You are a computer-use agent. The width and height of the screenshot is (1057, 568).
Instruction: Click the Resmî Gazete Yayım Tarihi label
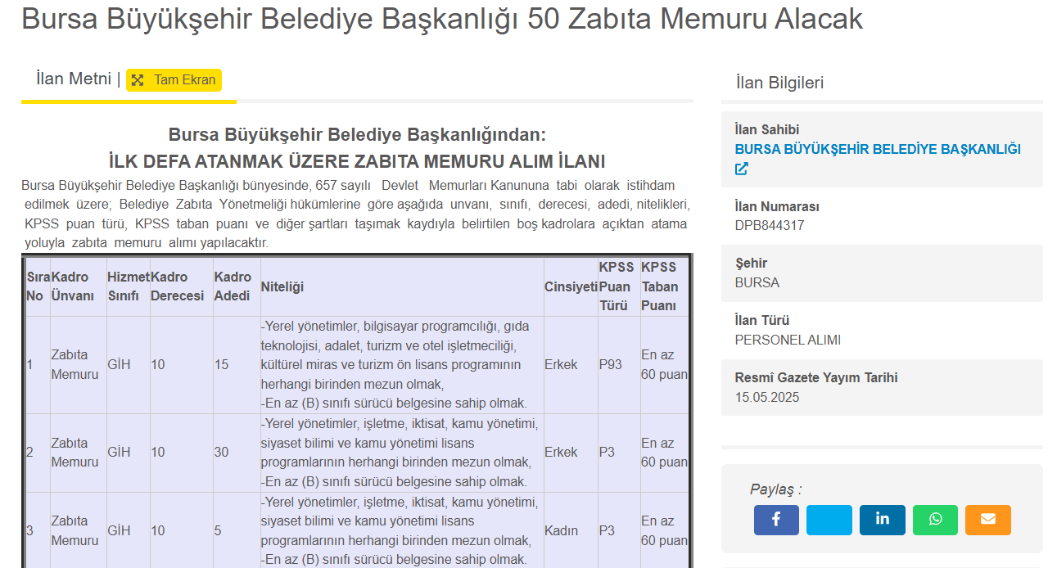[816, 378]
